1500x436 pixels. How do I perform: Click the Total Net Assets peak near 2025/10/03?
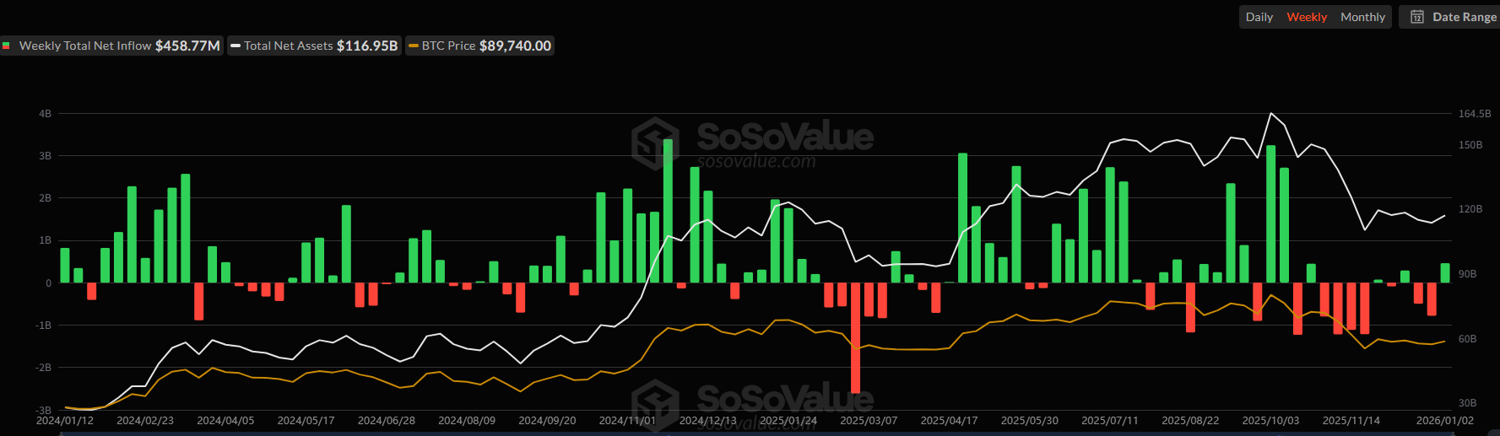[1270, 114]
